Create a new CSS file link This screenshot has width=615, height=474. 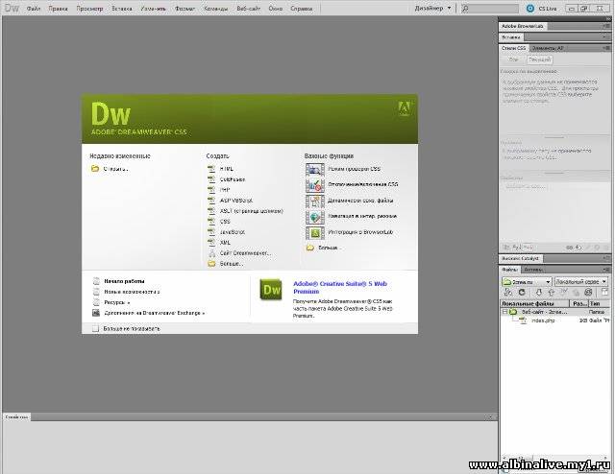tap(225, 222)
